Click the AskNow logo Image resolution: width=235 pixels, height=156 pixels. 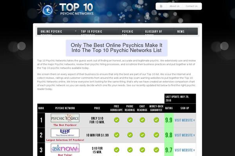tap(65, 148)
